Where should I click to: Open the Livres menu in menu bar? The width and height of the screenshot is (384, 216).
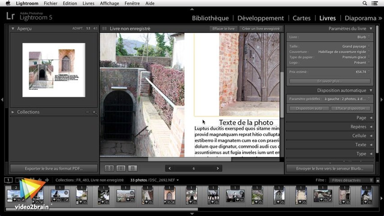click(x=88, y=3)
